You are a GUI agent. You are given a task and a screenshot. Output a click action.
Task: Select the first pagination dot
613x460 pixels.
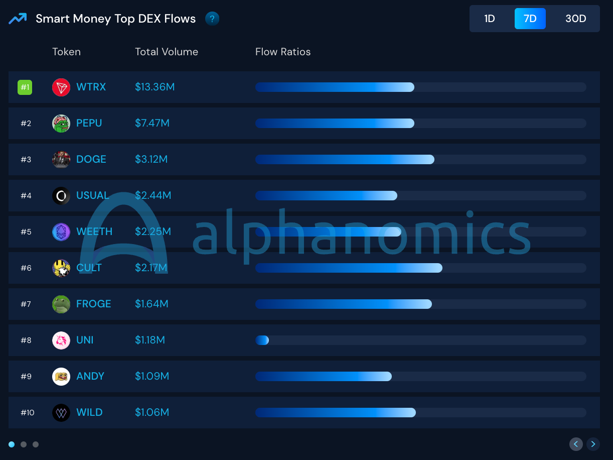pos(12,444)
